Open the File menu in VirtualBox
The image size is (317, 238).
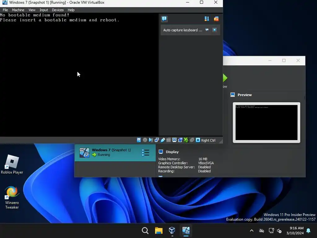(x=5, y=10)
